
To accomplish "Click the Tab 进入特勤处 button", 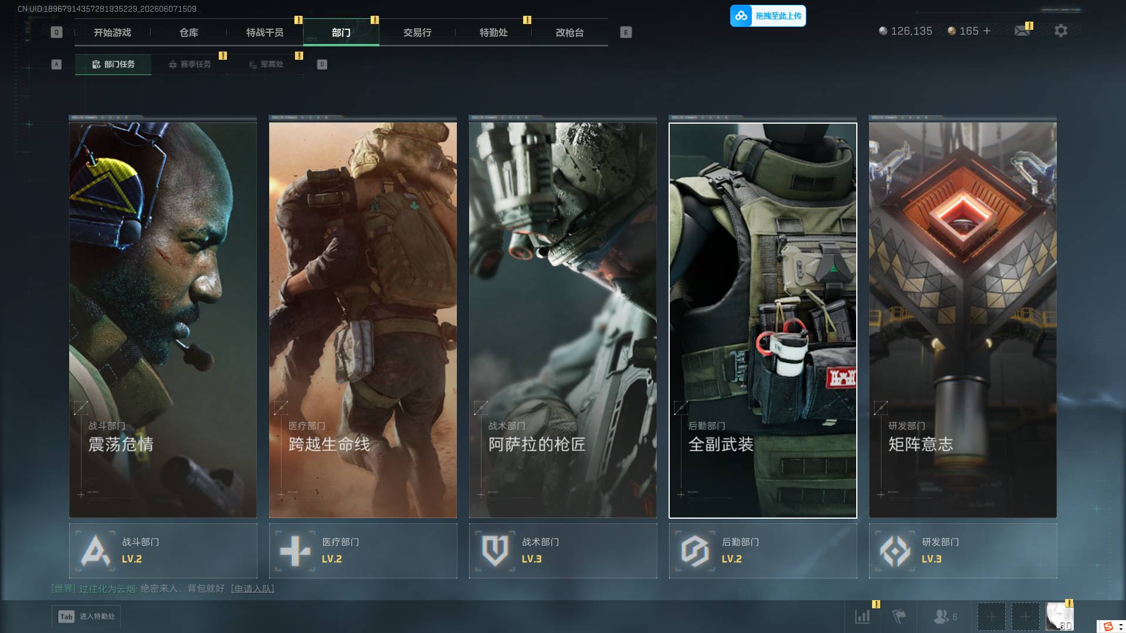I will [x=86, y=617].
